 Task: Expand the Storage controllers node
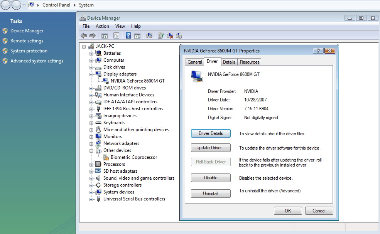coord(91,185)
